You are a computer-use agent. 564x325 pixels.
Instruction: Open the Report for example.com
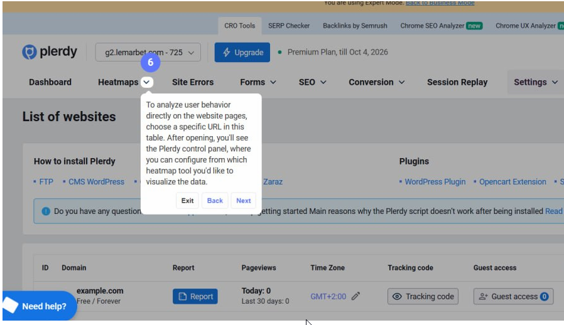195,296
